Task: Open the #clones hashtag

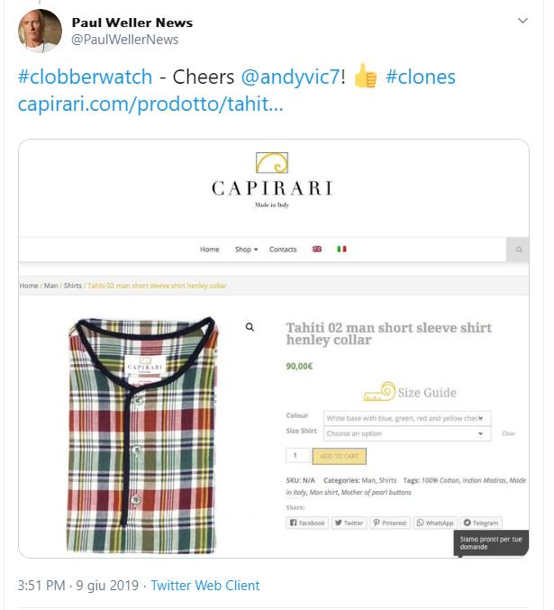Action: pyautogui.click(x=420, y=77)
